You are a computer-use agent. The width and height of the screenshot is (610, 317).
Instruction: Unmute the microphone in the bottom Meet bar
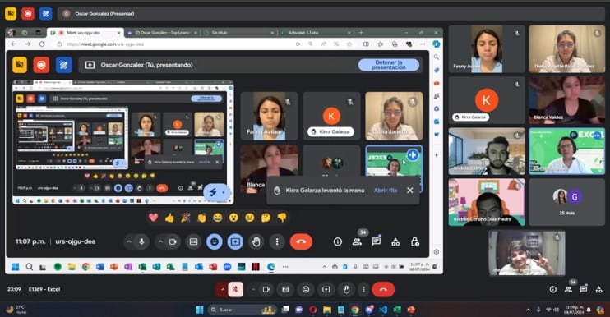[x=236, y=289]
